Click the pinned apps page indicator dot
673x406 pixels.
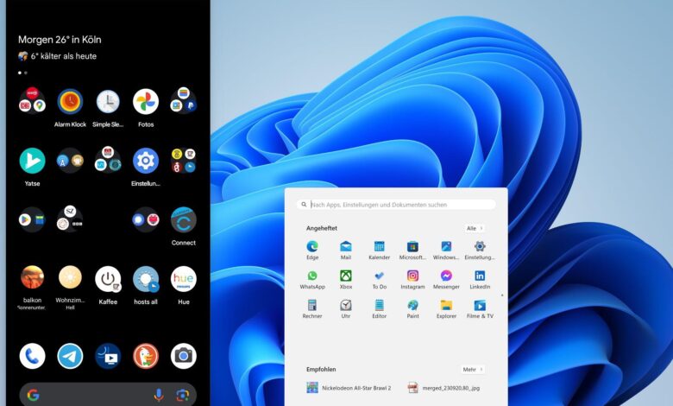coord(502,295)
